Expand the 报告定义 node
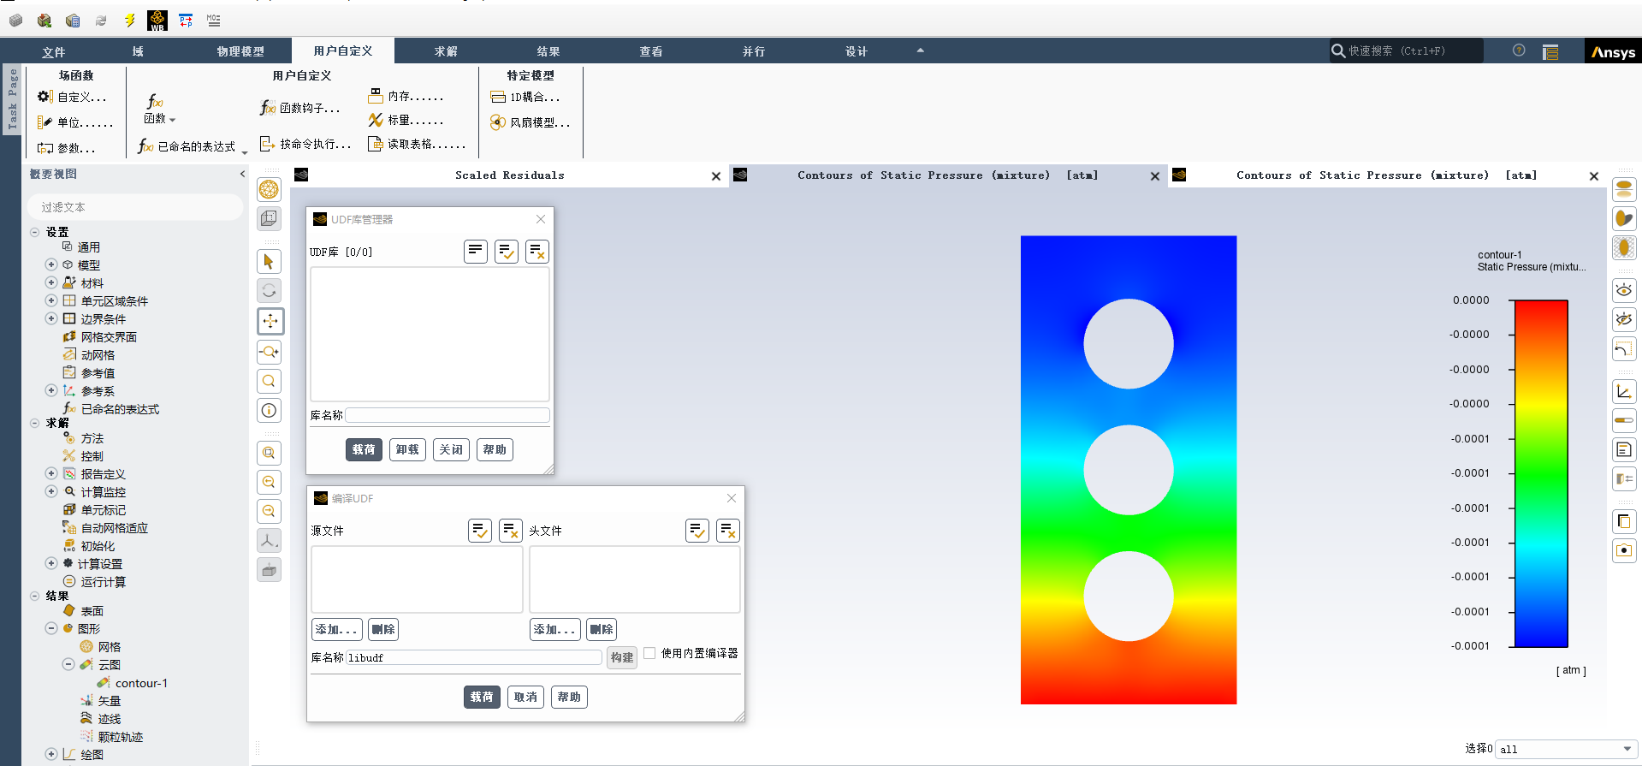The image size is (1642, 766). (51, 473)
